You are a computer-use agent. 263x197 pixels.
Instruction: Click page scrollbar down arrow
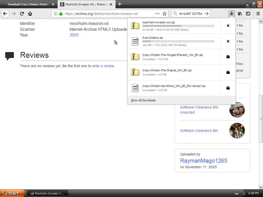261,187
